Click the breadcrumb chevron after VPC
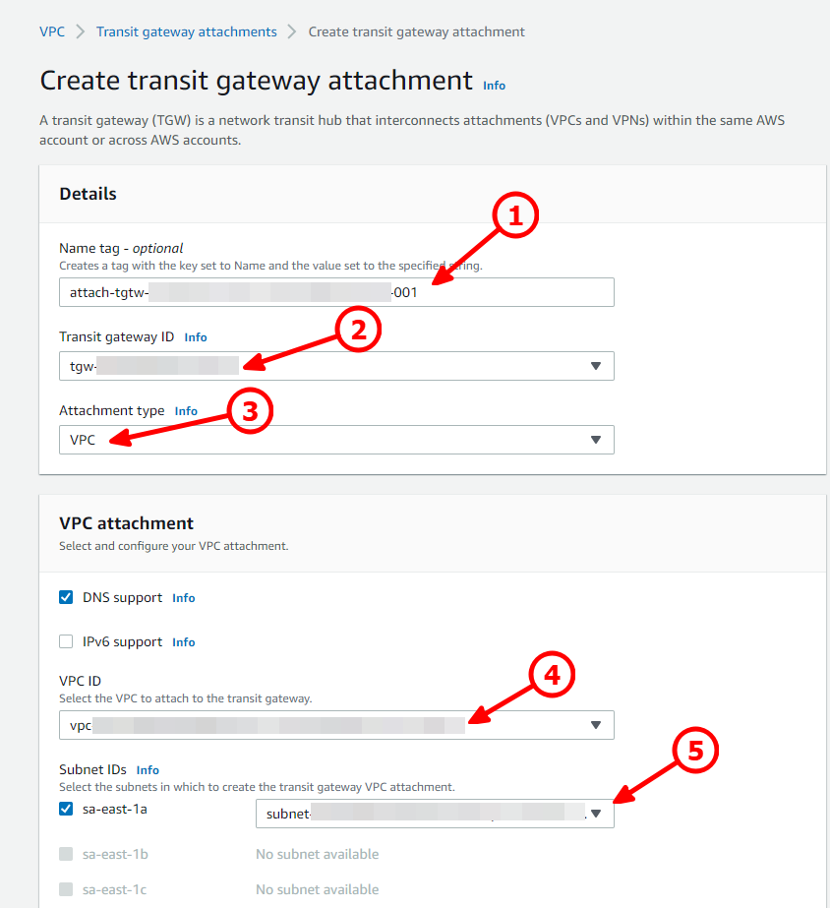 click(x=81, y=31)
